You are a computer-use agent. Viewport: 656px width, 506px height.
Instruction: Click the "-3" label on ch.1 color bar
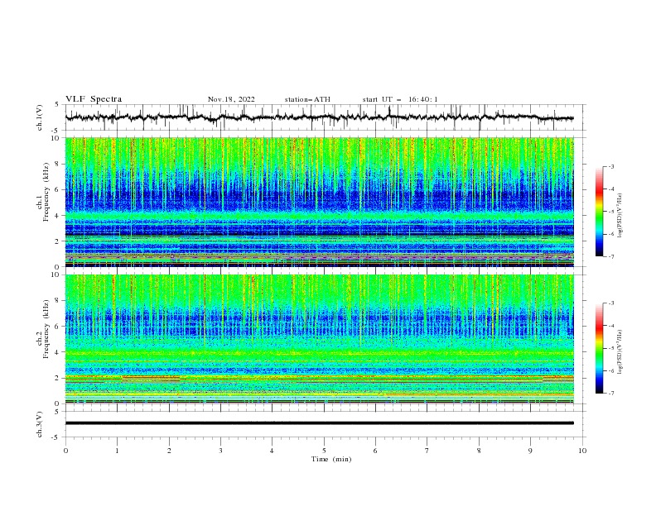pyautogui.click(x=610, y=166)
